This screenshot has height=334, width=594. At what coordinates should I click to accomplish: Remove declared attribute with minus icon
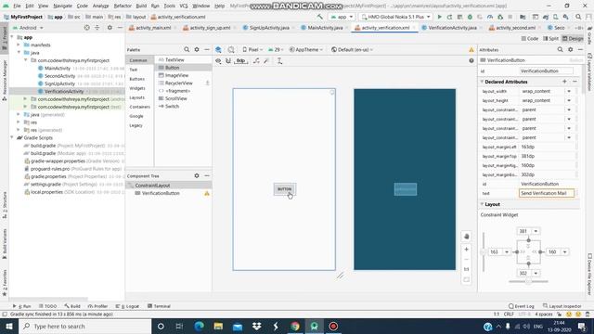click(x=575, y=82)
